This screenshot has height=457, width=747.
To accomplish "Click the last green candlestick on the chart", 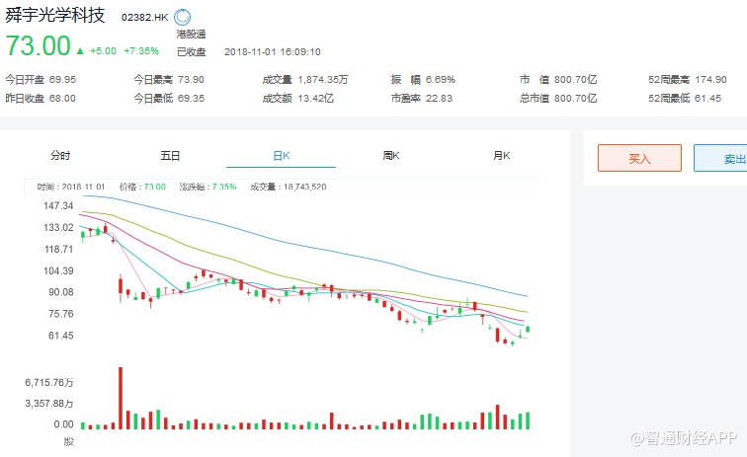I will pyautogui.click(x=529, y=329).
